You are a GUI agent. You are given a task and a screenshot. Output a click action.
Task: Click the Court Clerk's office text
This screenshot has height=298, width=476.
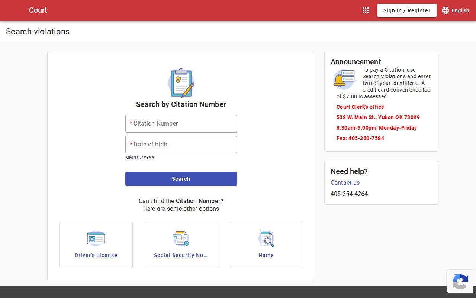pos(360,107)
